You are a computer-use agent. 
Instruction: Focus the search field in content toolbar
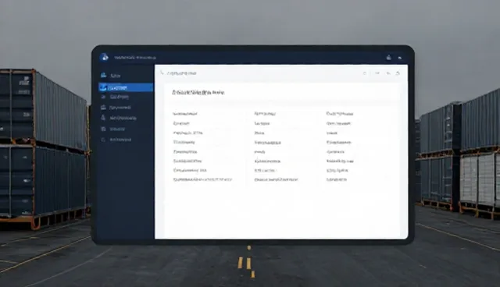pyautogui.click(x=182, y=73)
